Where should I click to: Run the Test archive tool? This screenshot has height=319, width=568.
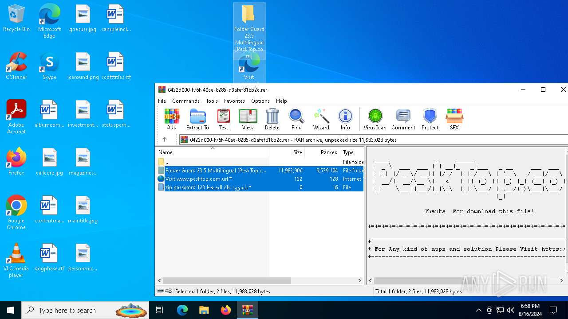(224, 119)
